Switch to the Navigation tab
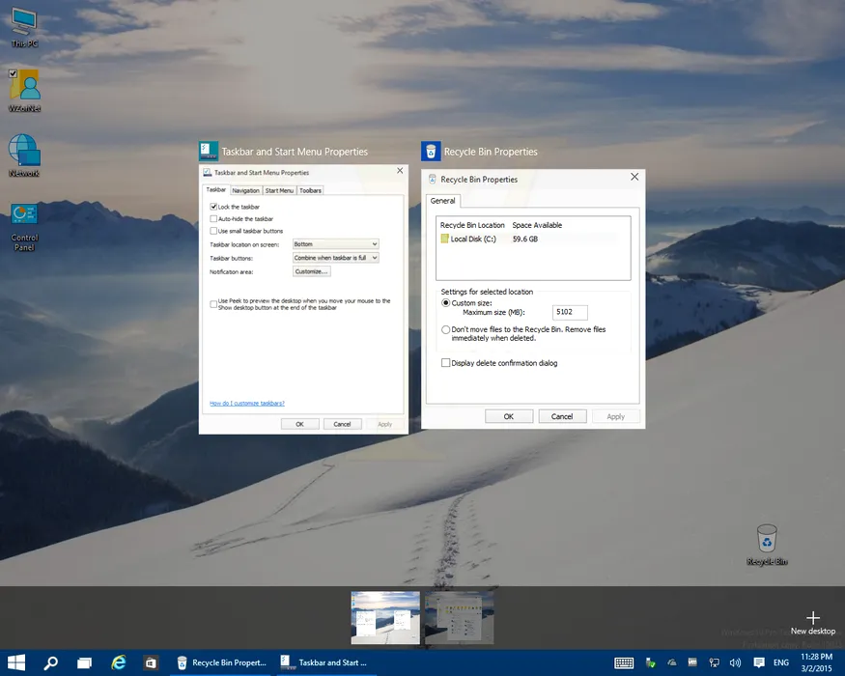845x676 pixels. point(245,190)
